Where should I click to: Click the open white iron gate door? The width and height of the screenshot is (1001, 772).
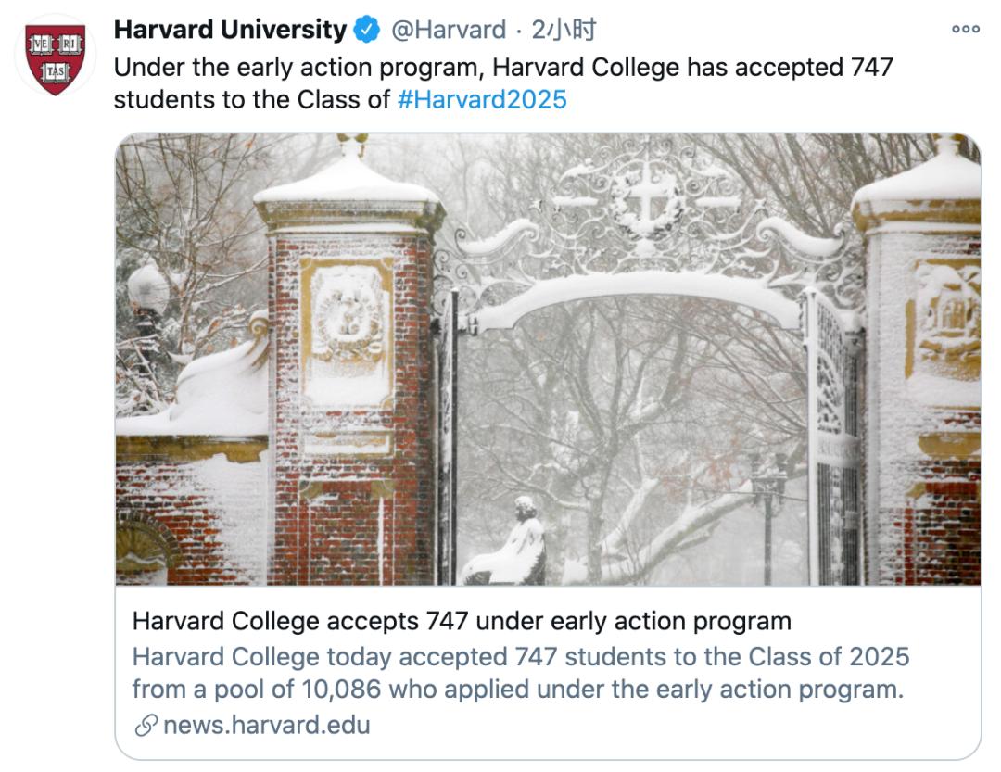pos(833,436)
